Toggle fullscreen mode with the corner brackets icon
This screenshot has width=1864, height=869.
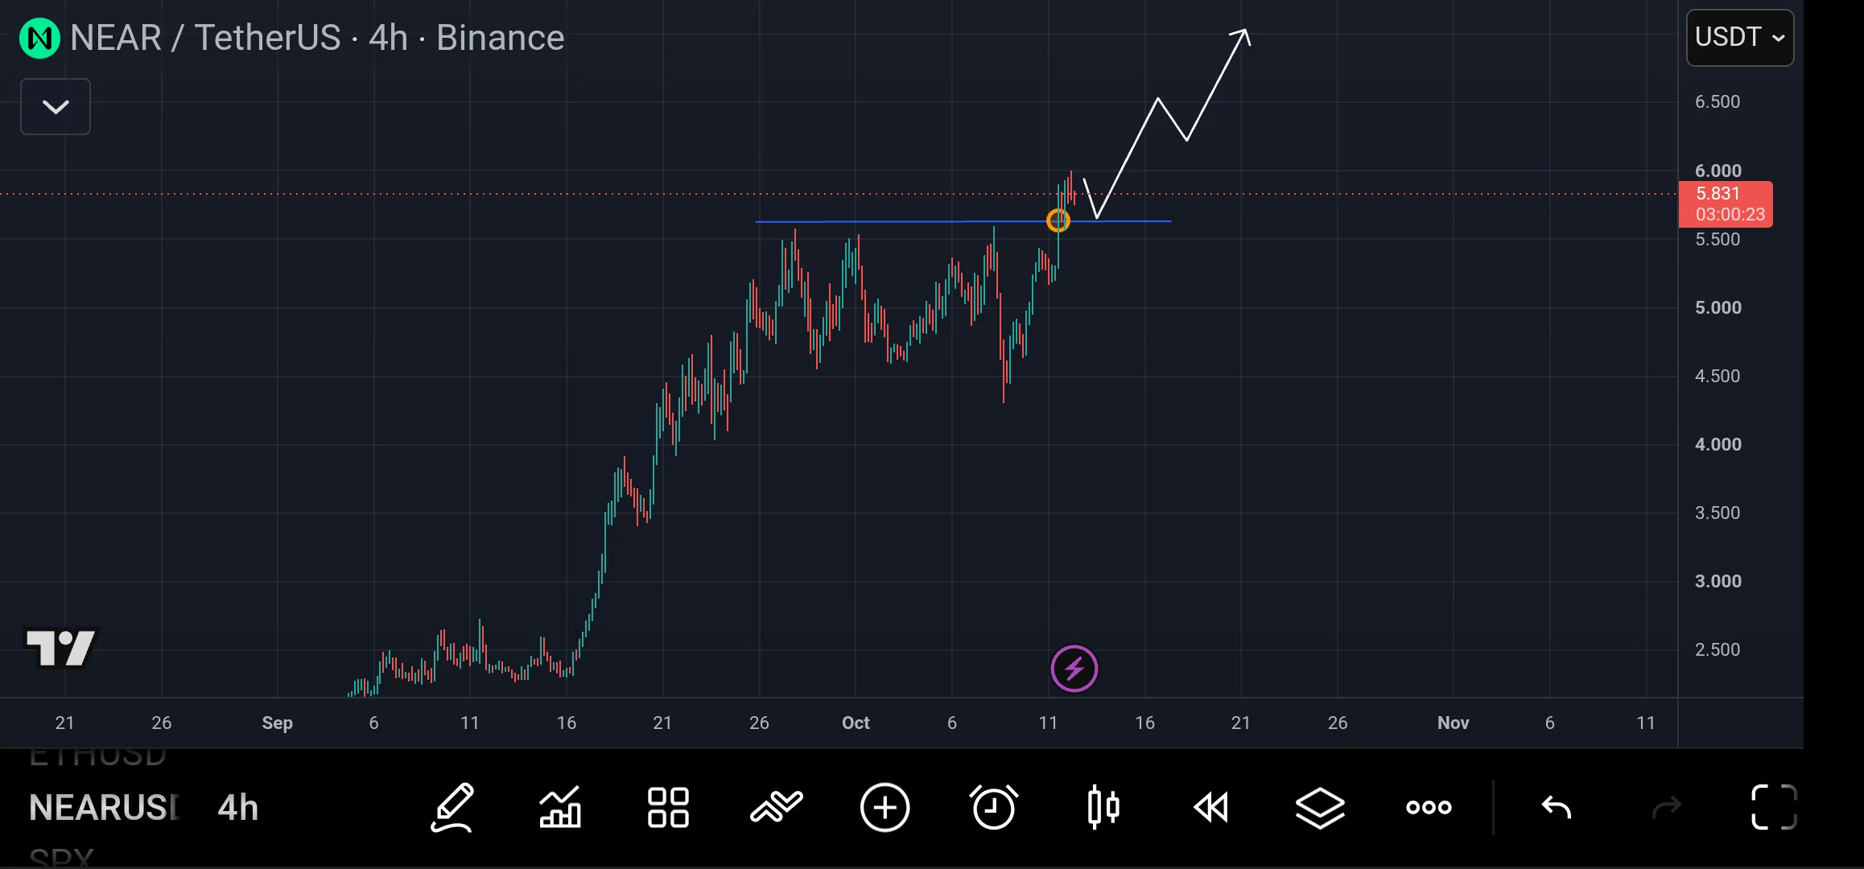[1775, 807]
